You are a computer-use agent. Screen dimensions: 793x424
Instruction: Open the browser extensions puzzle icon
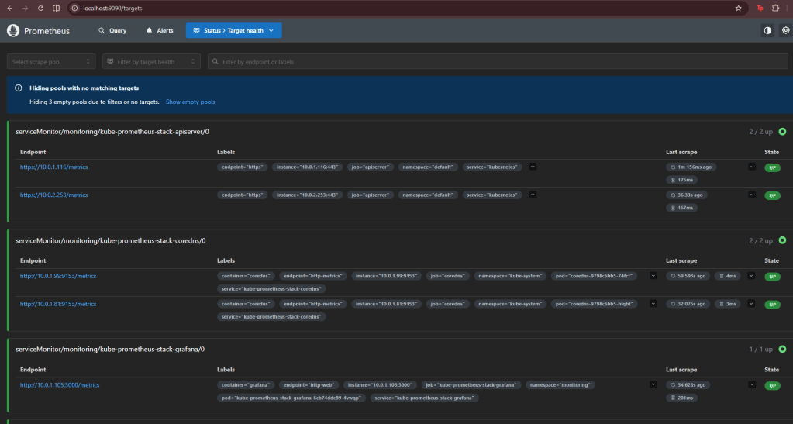pyautogui.click(x=775, y=8)
